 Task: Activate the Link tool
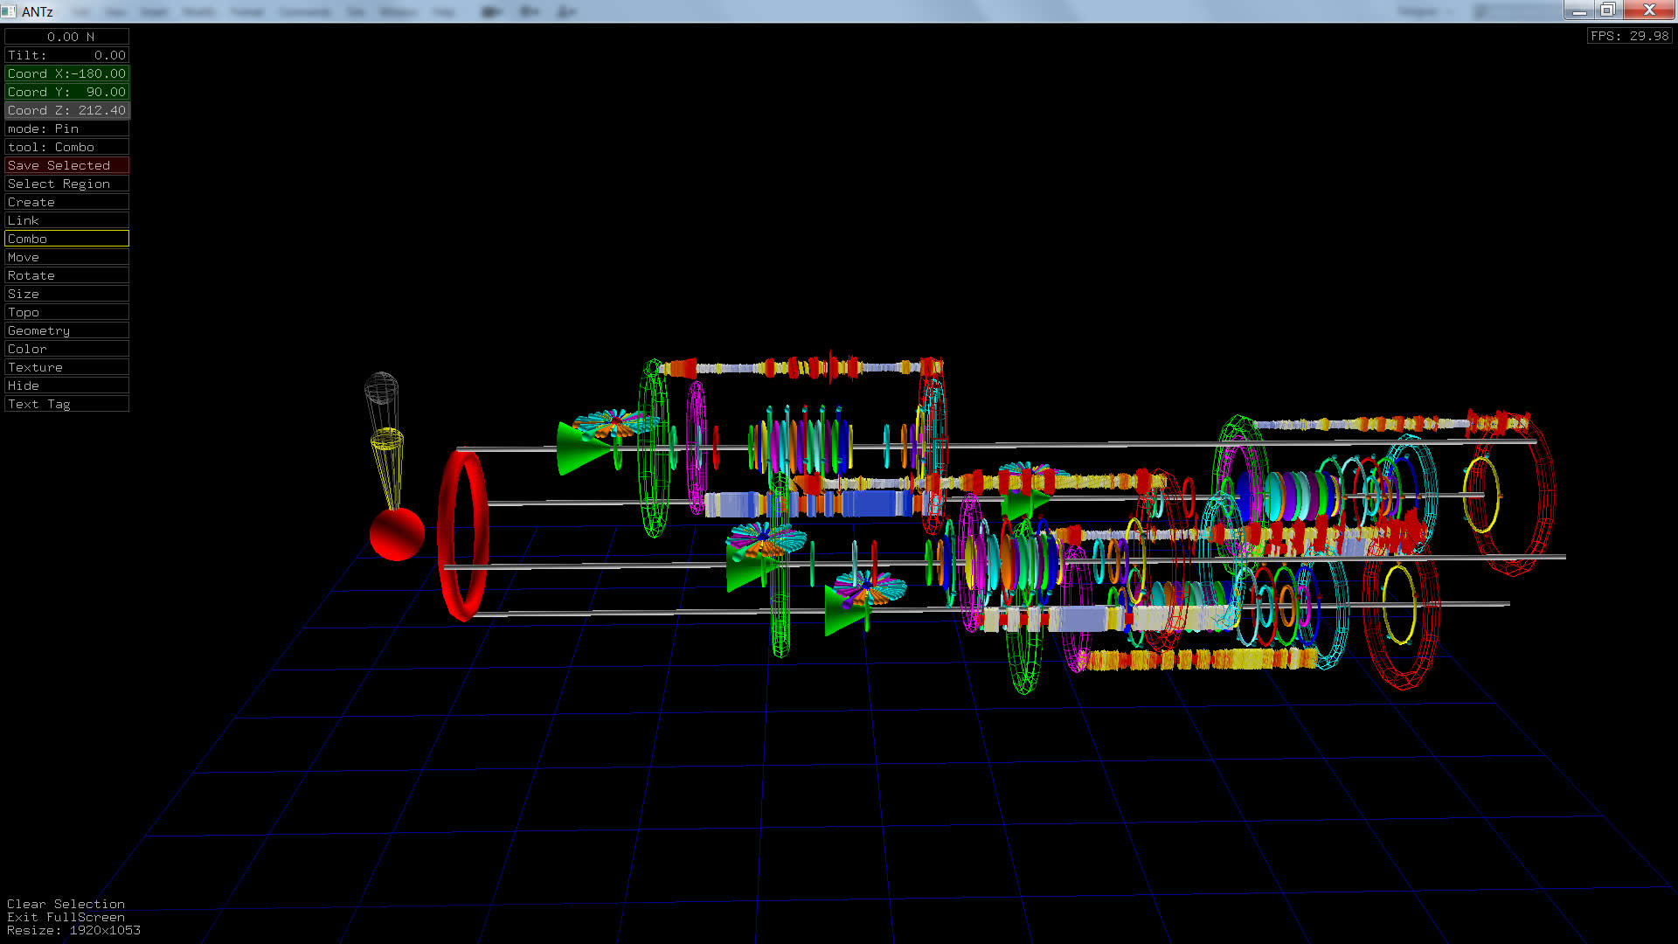(66, 220)
